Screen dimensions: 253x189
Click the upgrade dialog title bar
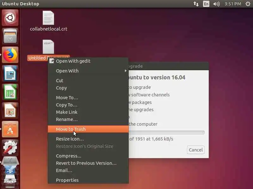click(x=169, y=66)
